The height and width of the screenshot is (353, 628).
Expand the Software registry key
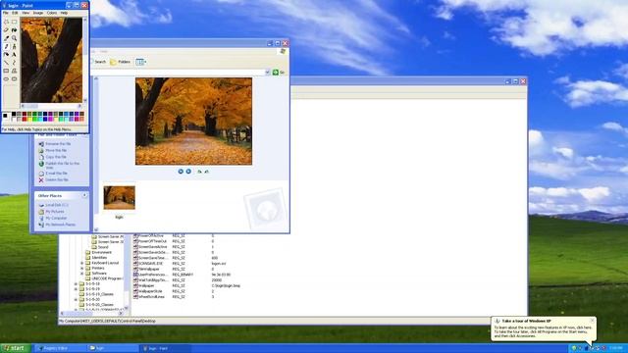pyautogui.click(x=81, y=274)
